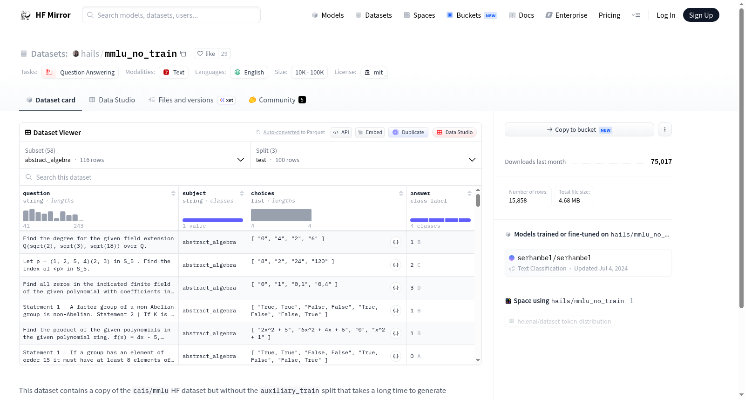The height and width of the screenshot is (399, 745).
Task: Expand cell view for the "8", "2", "24", "120" choices
Action: [x=396, y=265]
